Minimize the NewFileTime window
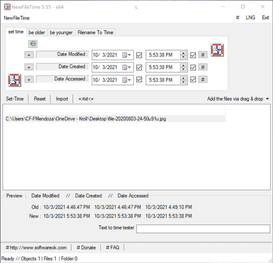 [x=223, y=7]
